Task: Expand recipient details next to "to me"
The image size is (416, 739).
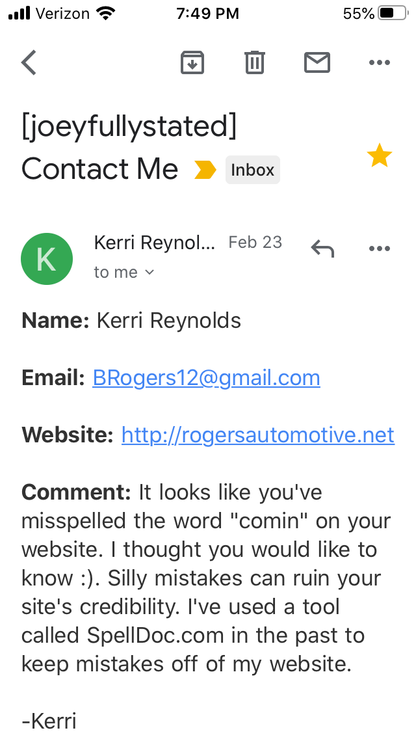Action: [149, 273]
